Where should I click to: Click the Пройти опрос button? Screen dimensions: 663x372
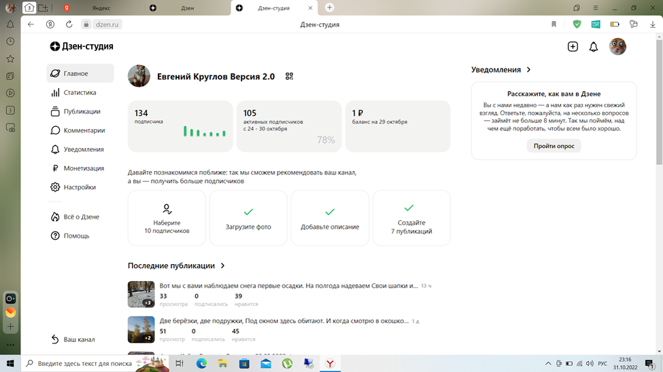tap(554, 146)
